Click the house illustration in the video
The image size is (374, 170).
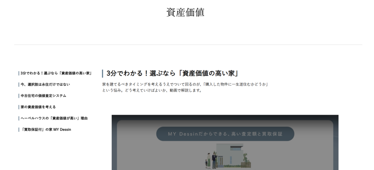[x=229, y=155]
